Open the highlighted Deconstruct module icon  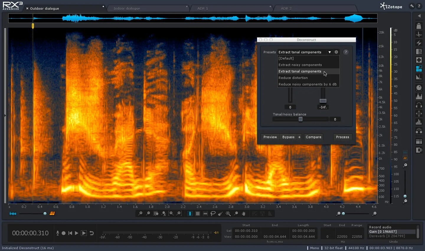point(419,69)
